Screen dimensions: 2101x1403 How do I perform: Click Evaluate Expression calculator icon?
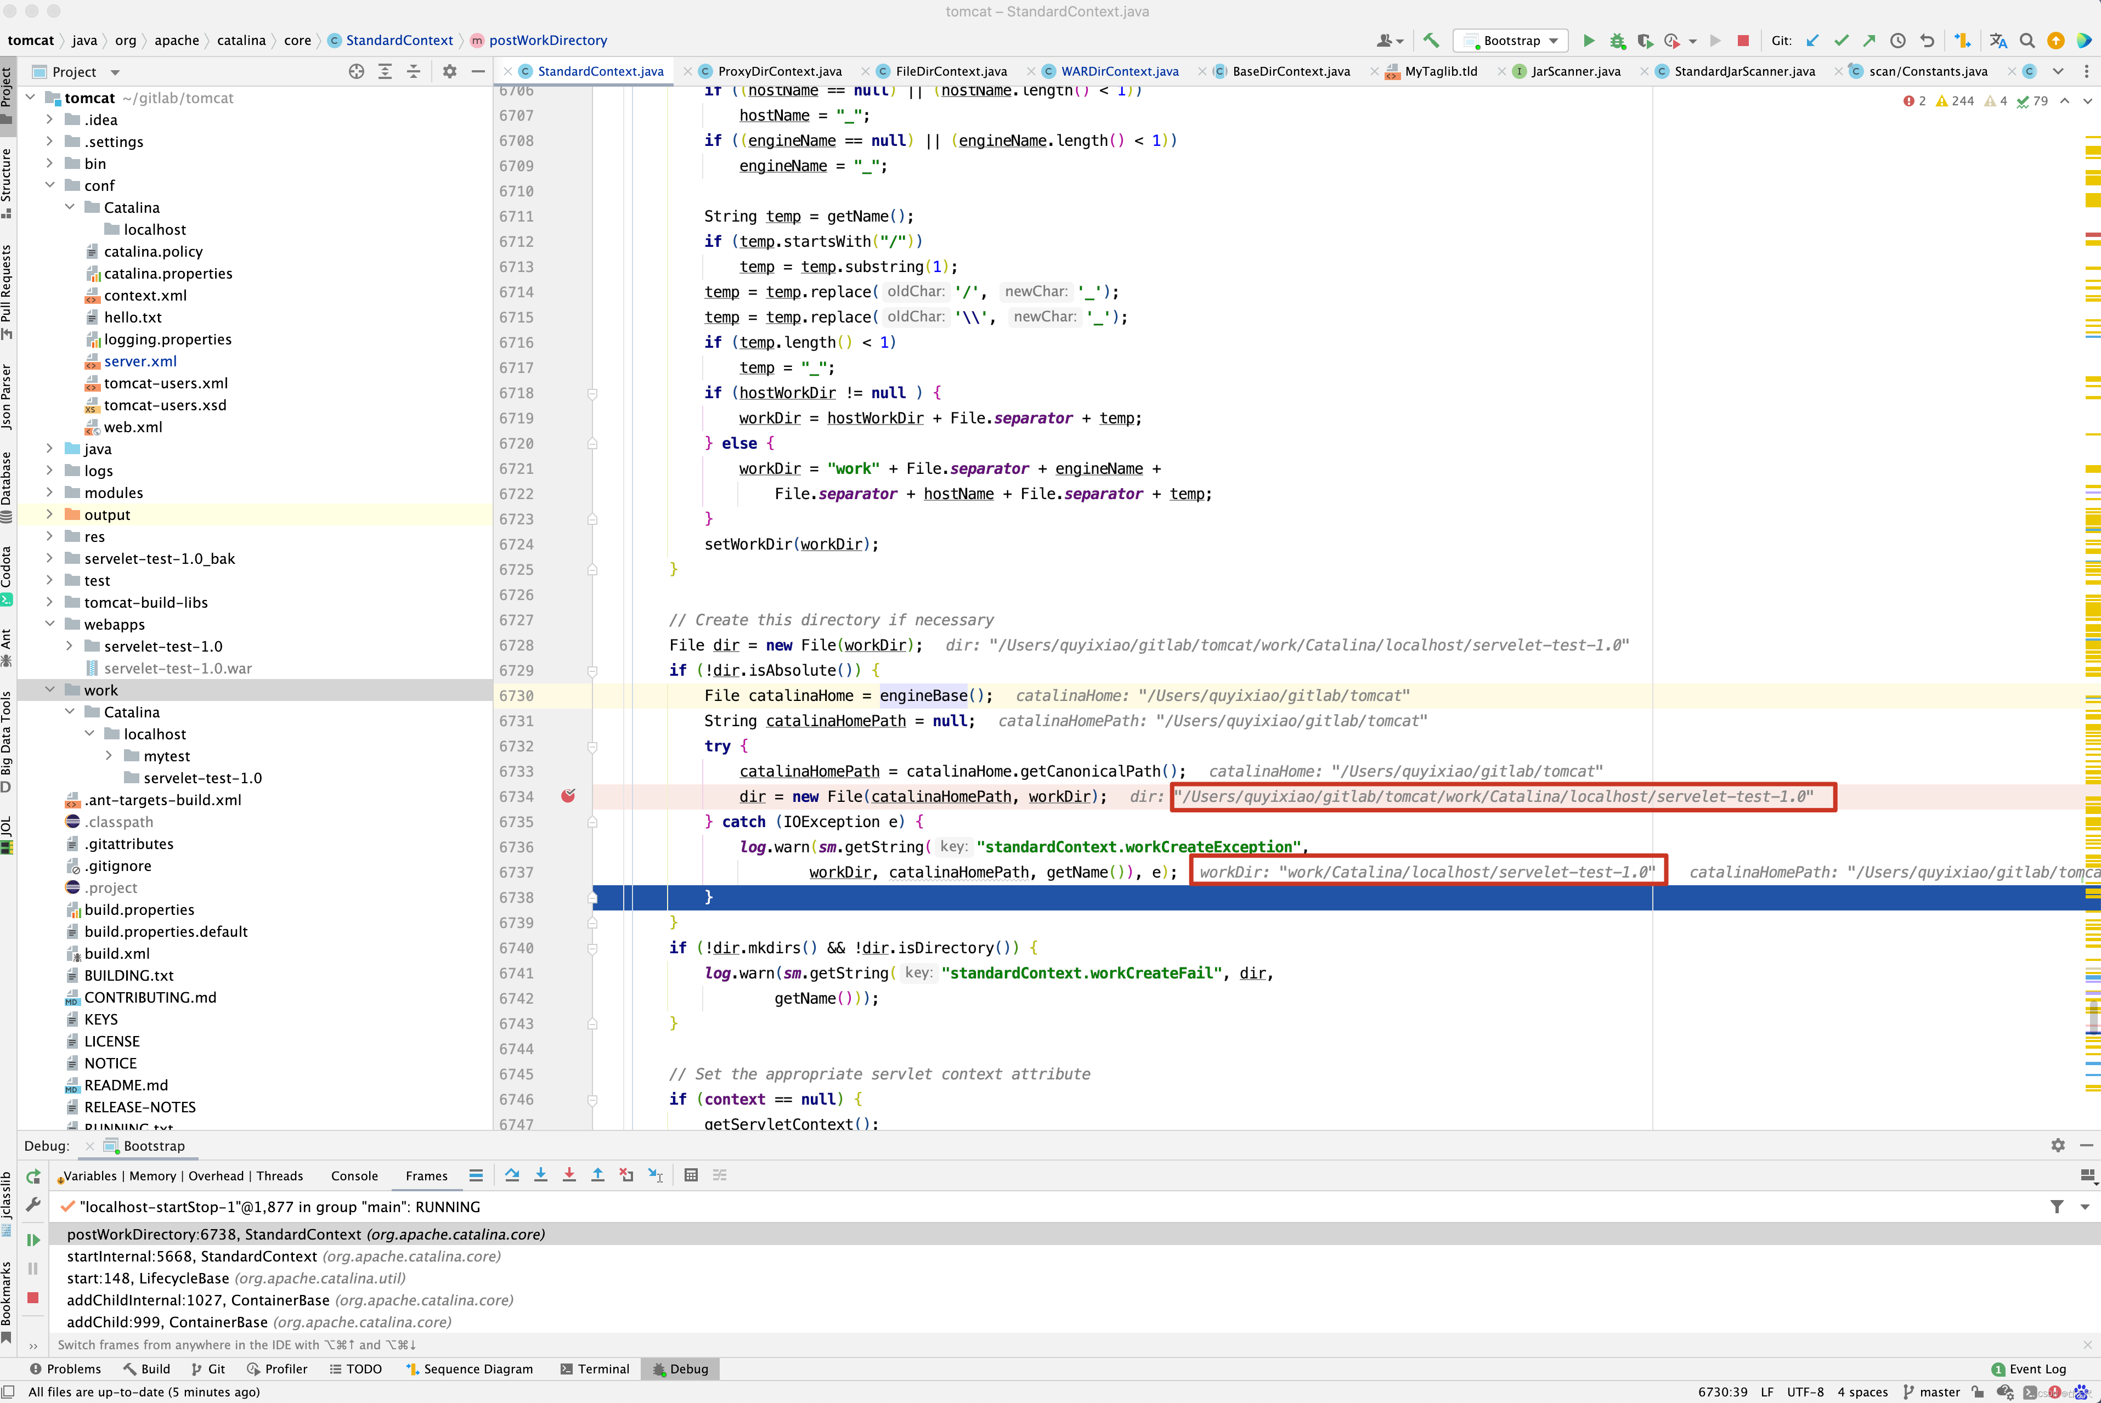pyautogui.click(x=691, y=1176)
